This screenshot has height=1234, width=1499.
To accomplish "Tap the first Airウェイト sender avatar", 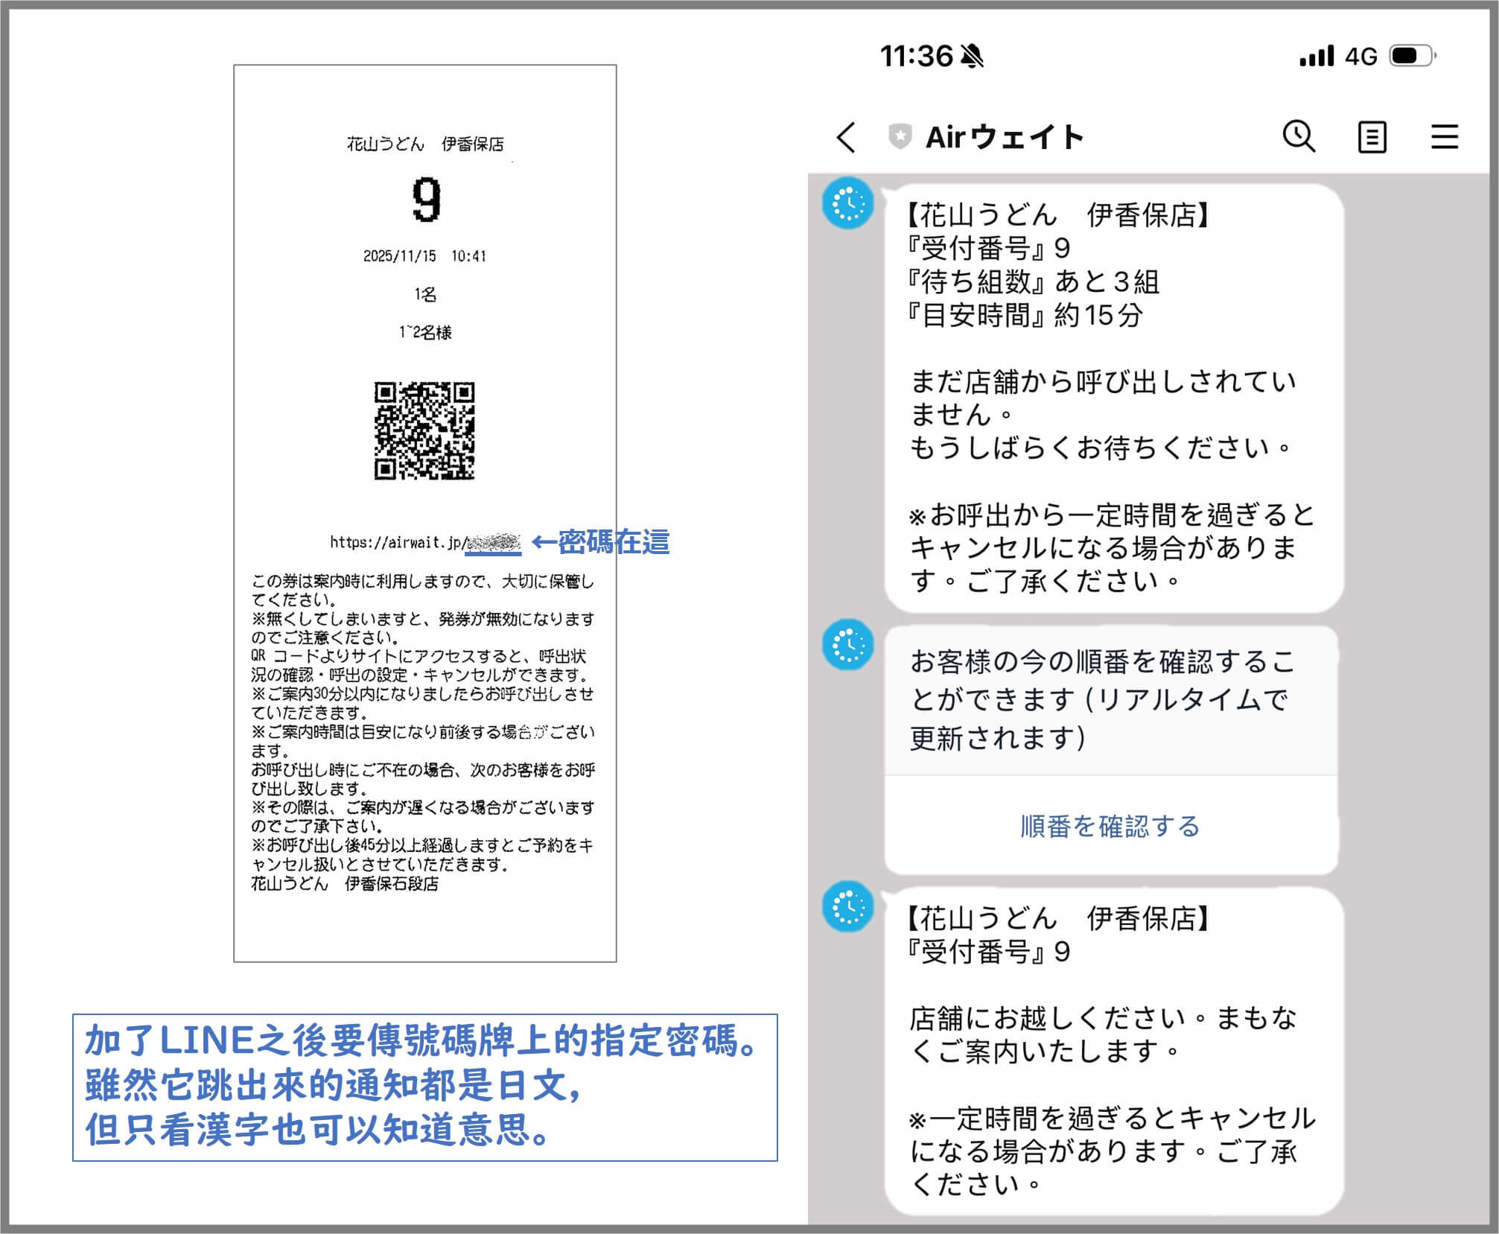I will click(847, 203).
